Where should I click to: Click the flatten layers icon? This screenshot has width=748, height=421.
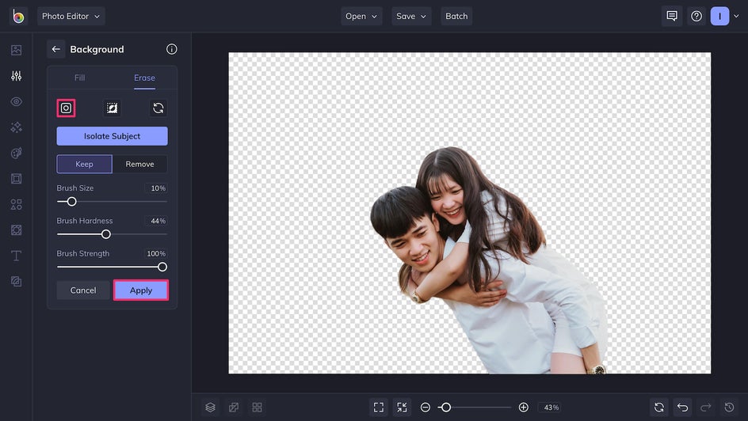[x=234, y=408]
